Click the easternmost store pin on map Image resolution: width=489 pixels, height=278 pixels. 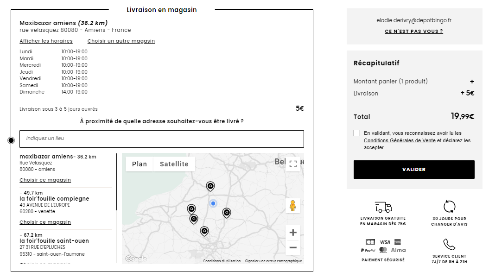click(227, 213)
